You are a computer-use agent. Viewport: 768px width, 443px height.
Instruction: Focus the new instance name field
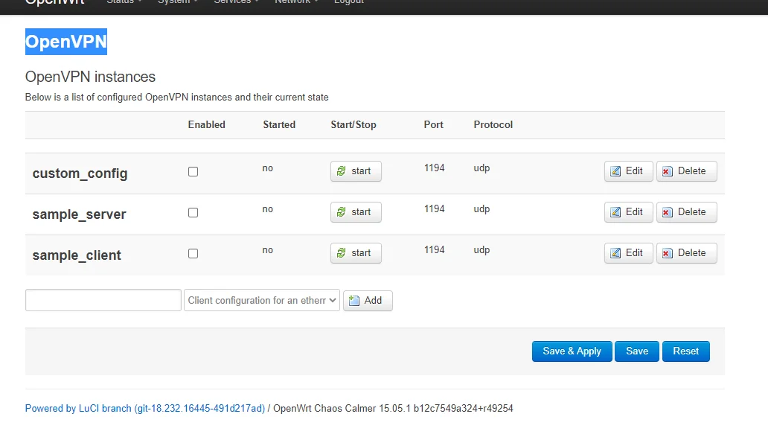(103, 300)
